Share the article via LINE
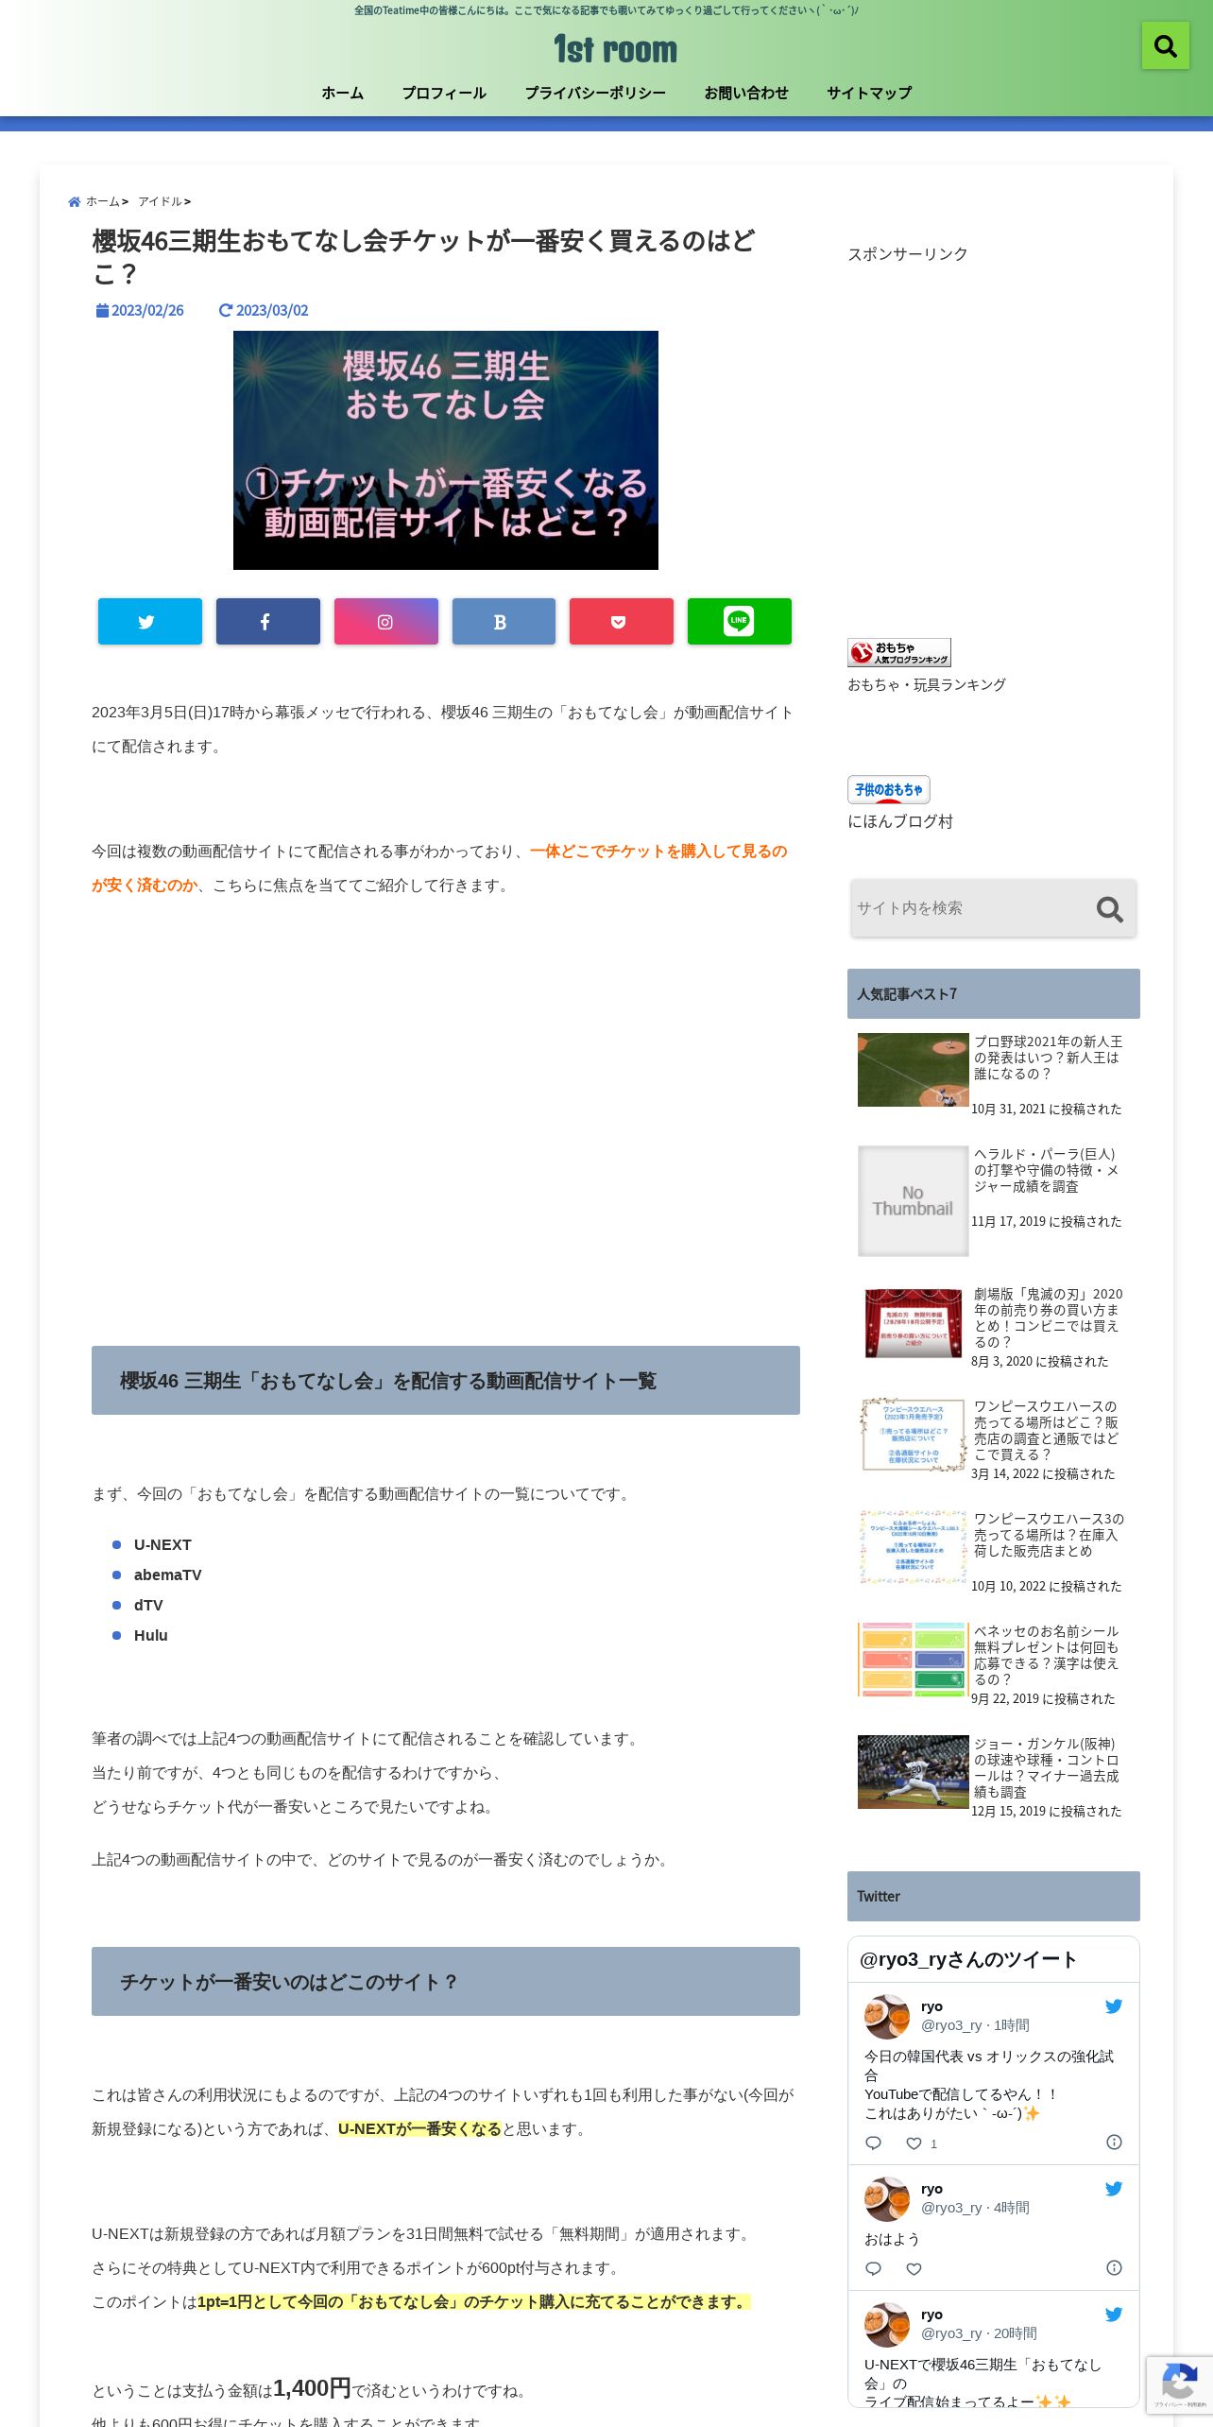 (x=740, y=621)
